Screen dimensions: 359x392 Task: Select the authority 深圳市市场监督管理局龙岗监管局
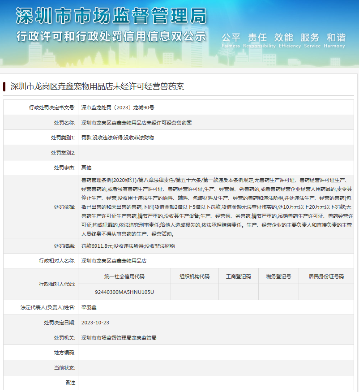coord(119,338)
